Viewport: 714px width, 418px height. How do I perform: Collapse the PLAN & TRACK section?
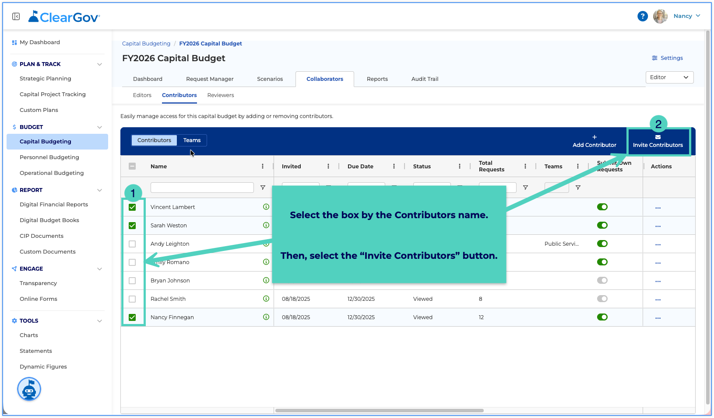coord(99,64)
